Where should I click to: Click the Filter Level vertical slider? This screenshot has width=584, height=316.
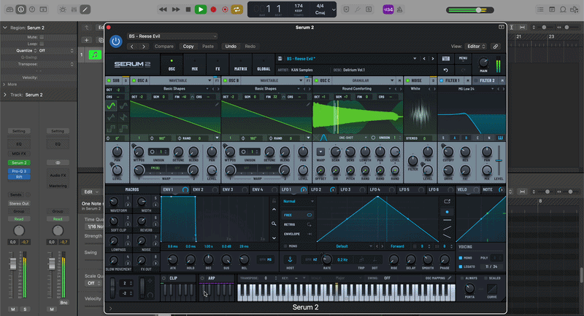[x=499, y=160]
